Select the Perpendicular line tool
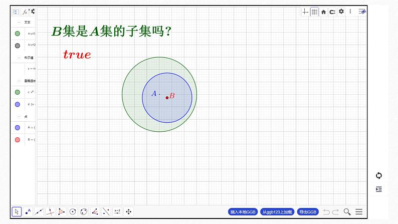This screenshot has width=398, height=224. [x=50, y=211]
